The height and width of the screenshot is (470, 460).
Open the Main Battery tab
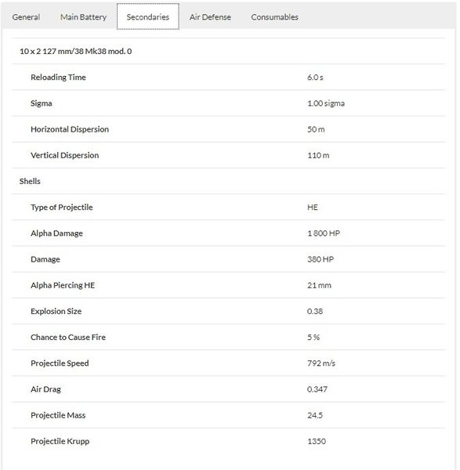[83, 17]
